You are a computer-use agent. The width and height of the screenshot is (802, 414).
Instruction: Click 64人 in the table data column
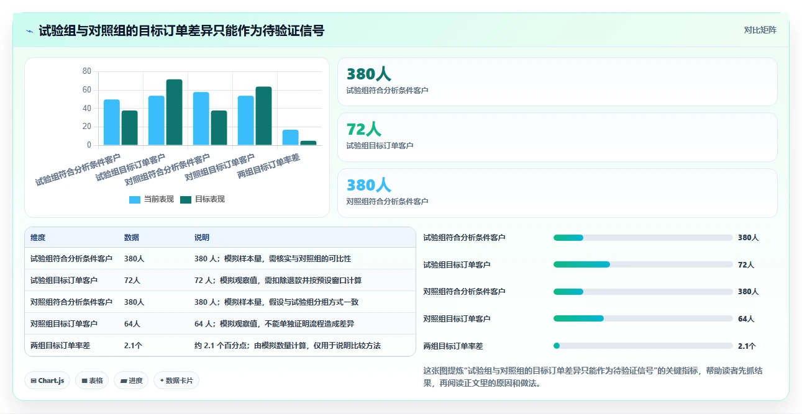coord(132,324)
